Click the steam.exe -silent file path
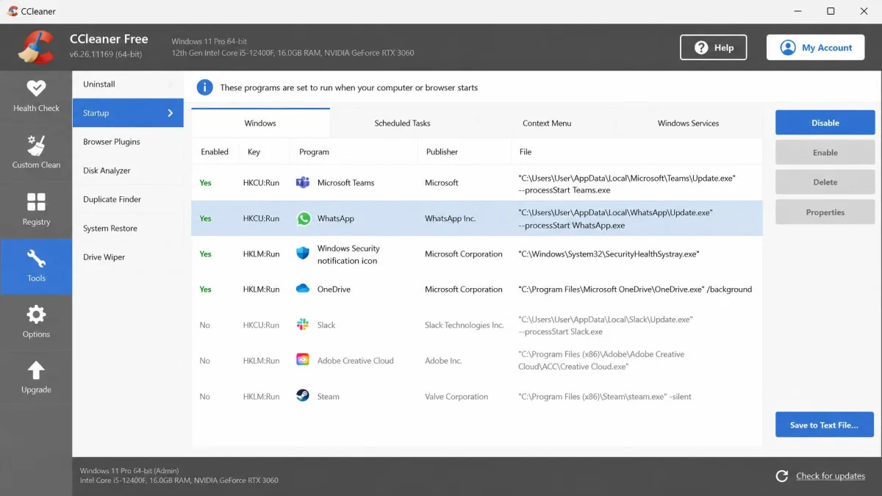The width and height of the screenshot is (882, 496). pos(605,397)
